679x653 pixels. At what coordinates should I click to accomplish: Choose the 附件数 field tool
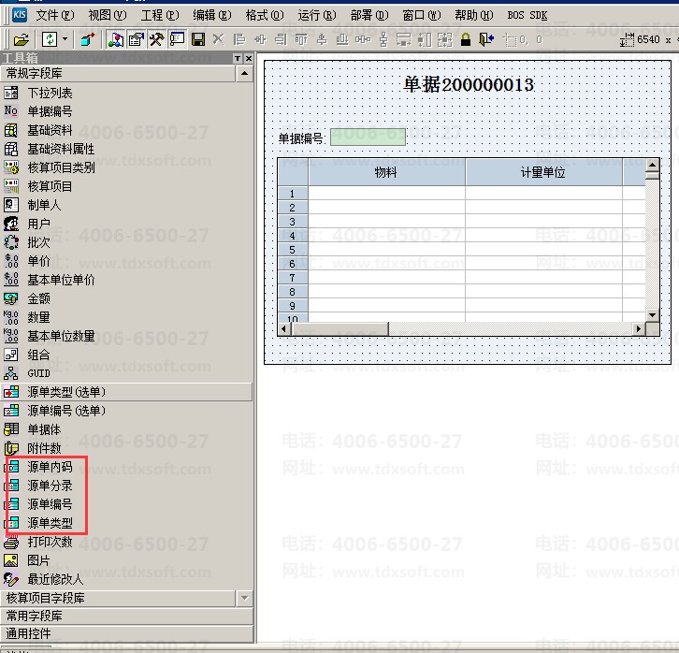point(43,448)
